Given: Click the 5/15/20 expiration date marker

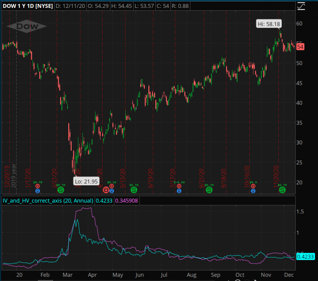Looking at the screenshot, I should tap(122, 178).
